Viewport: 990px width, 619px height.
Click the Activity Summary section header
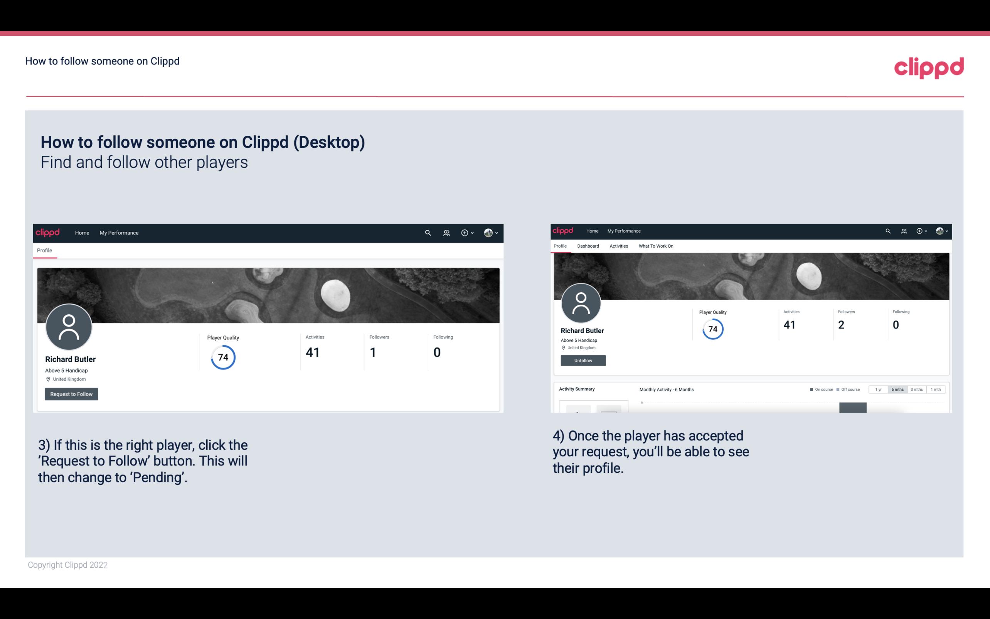576,389
